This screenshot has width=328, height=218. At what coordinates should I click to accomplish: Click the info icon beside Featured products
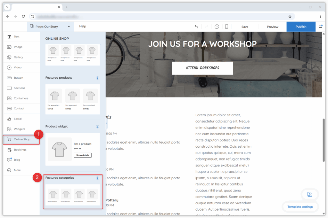(x=97, y=78)
